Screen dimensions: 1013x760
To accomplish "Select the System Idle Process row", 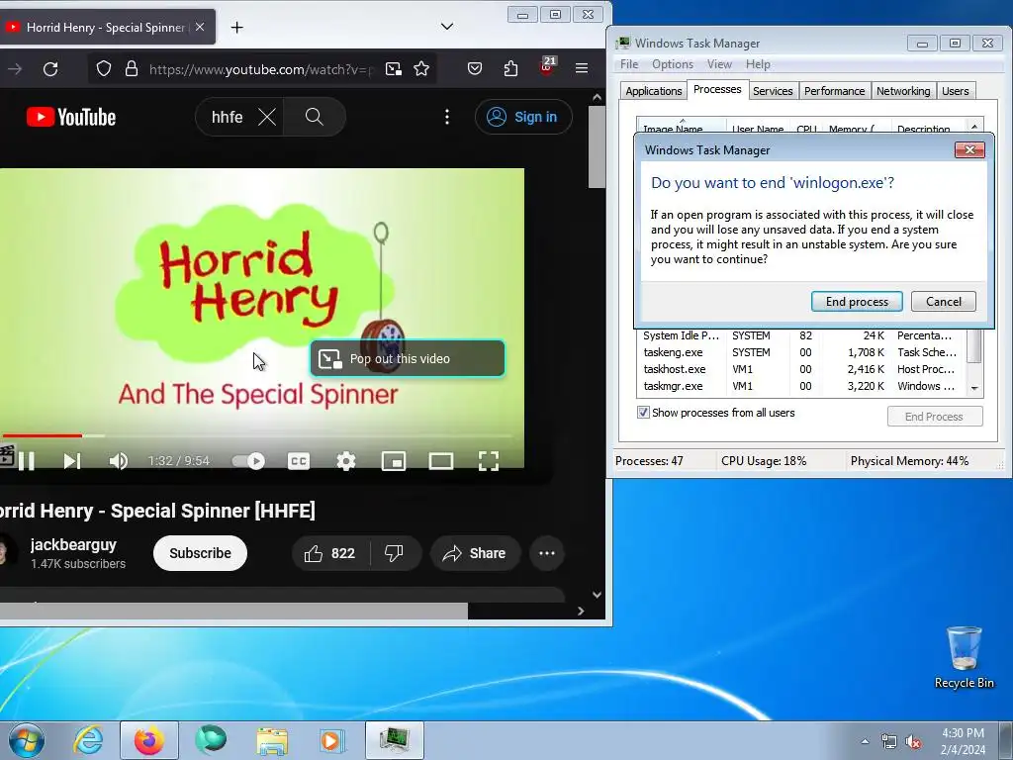I will pos(801,335).
